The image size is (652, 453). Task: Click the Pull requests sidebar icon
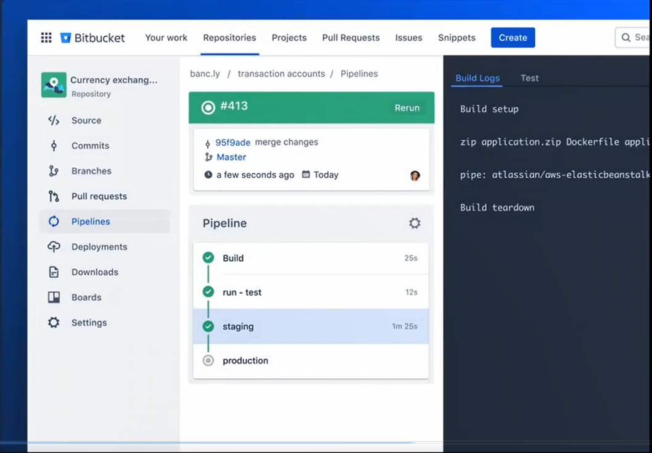pyautogui.click(x=54, y=196)
